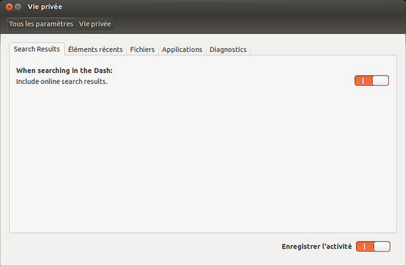Open the Fichiers tab

[142, 49]
